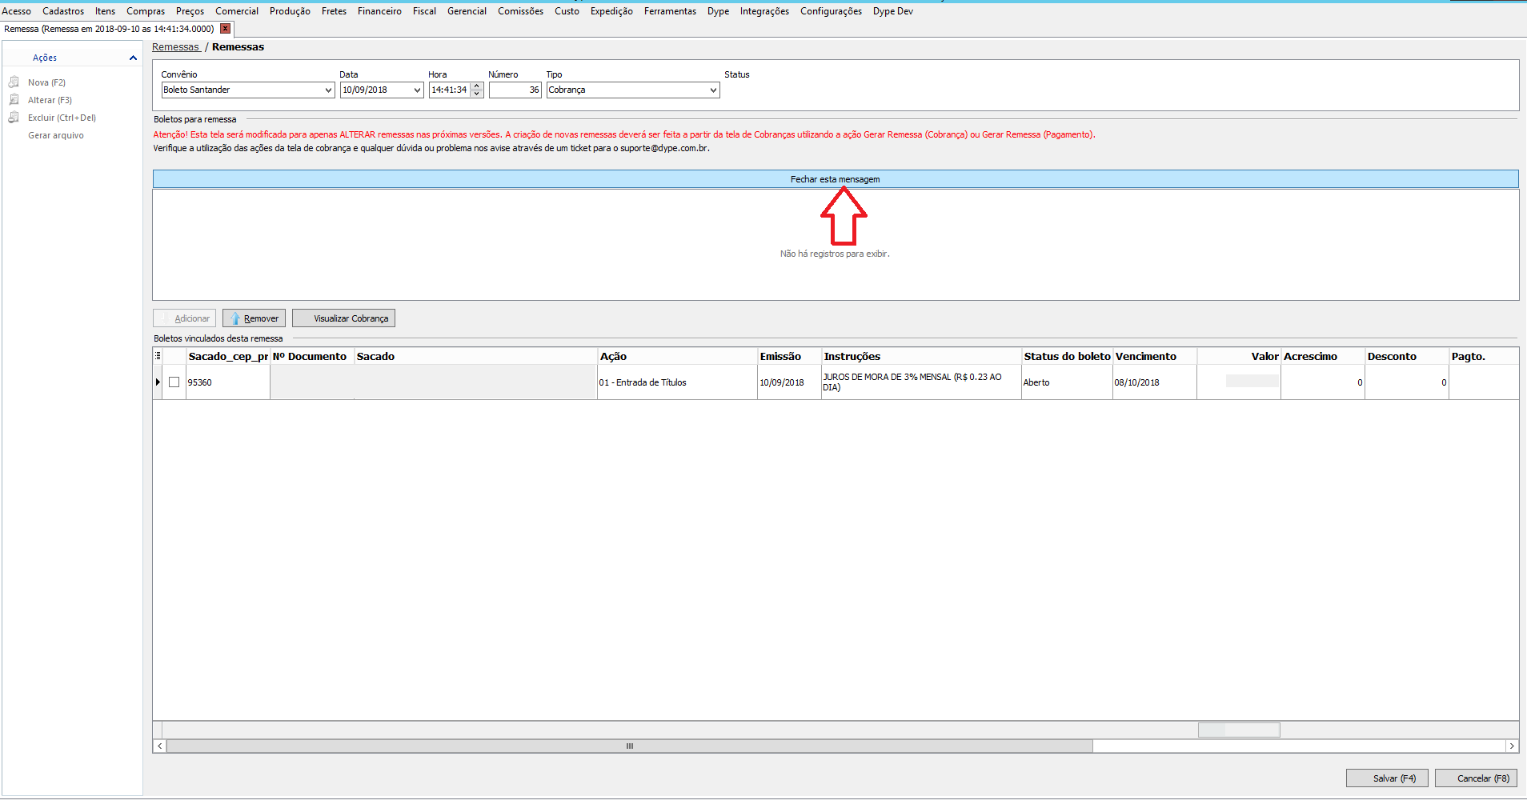Click the Visualizar Cobrança button

[x=343, y=318]
